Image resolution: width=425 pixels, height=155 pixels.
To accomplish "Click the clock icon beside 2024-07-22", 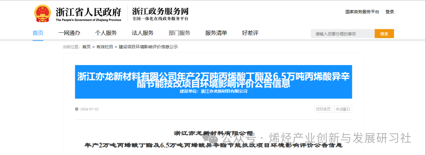I will (77, 109).
